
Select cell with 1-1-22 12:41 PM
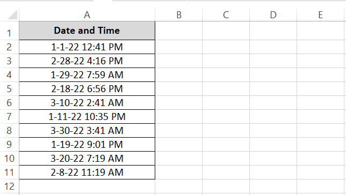coord(87,47)
